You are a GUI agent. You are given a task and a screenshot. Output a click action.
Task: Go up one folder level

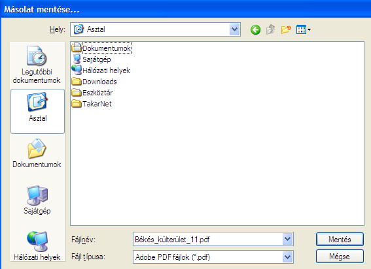271,30
